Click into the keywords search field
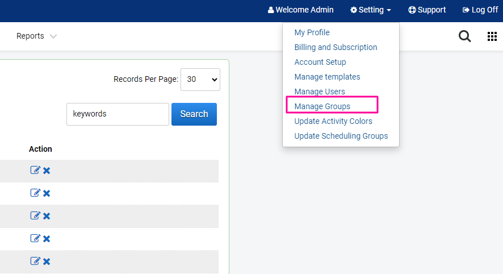The image size is (503, 274). point(118,114)
